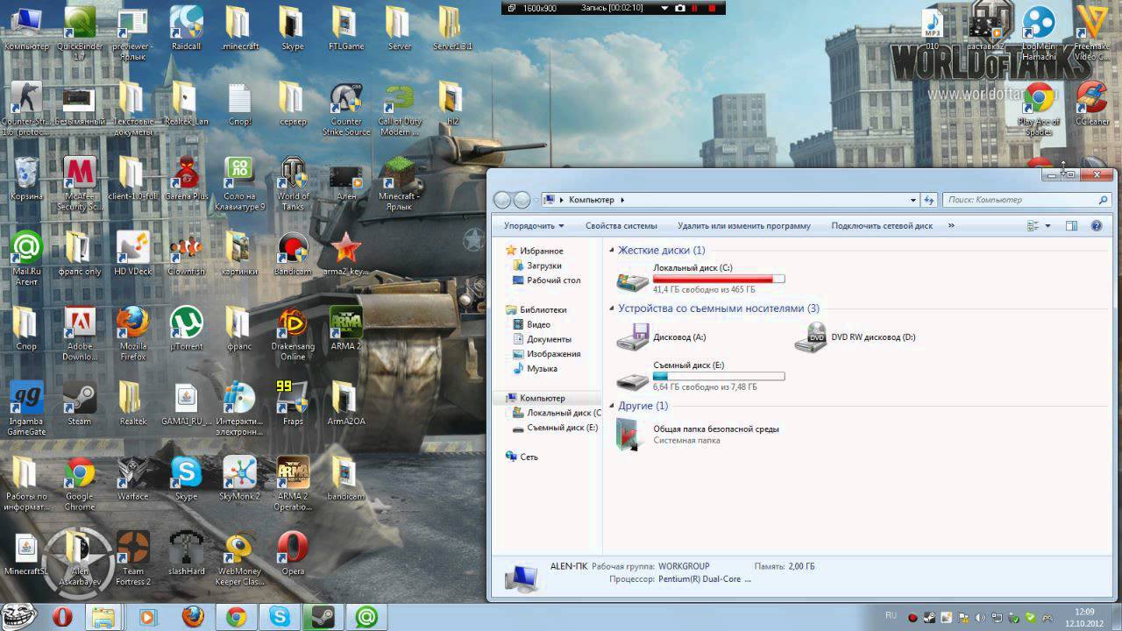
Task: Open Opera from the taskbar
Action: [62, 617]
